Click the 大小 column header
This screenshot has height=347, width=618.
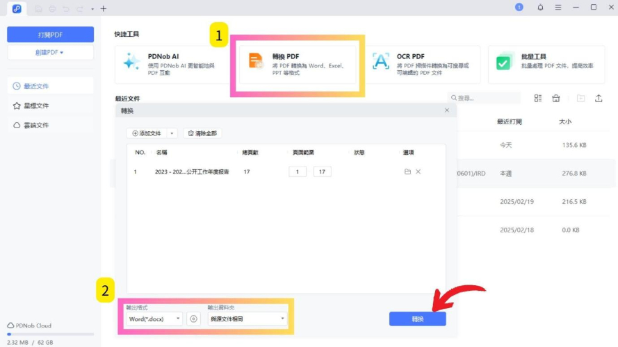[564, 121]
